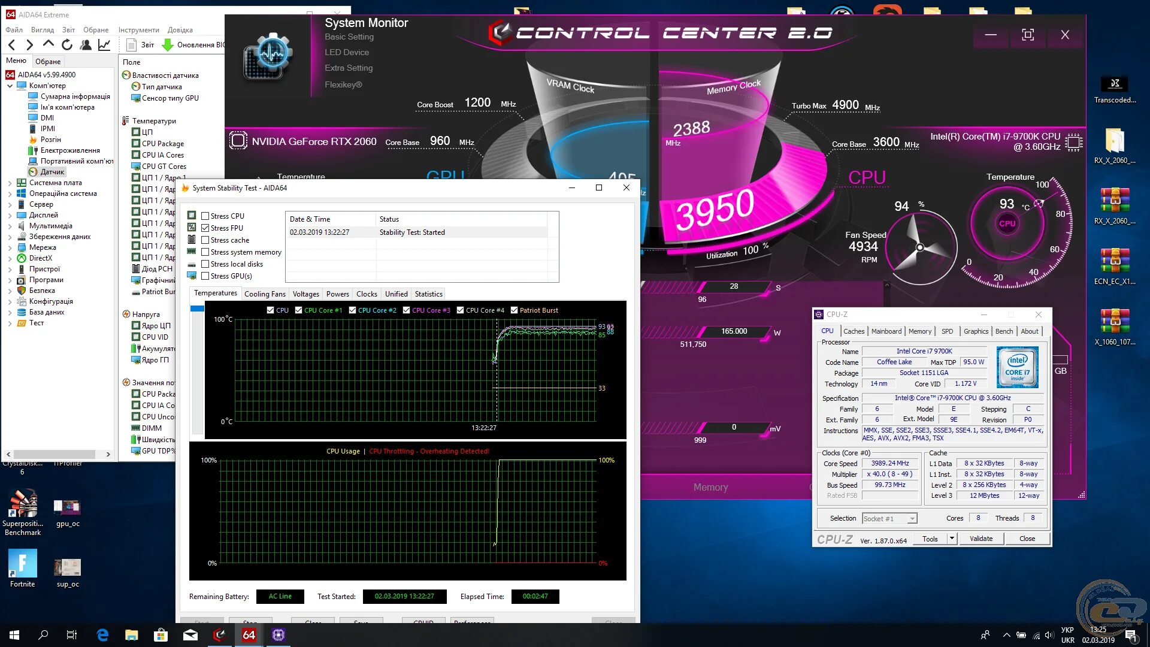The image size is (1150, 647).
Task: Select LED Device in Control Center
Action: click(347, 52)
